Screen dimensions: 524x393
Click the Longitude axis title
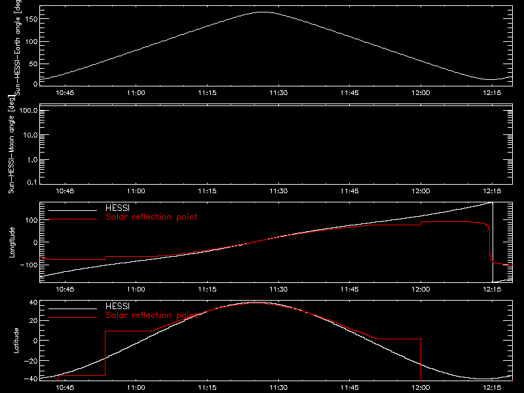pyautogui.click(x=12, y=242)
